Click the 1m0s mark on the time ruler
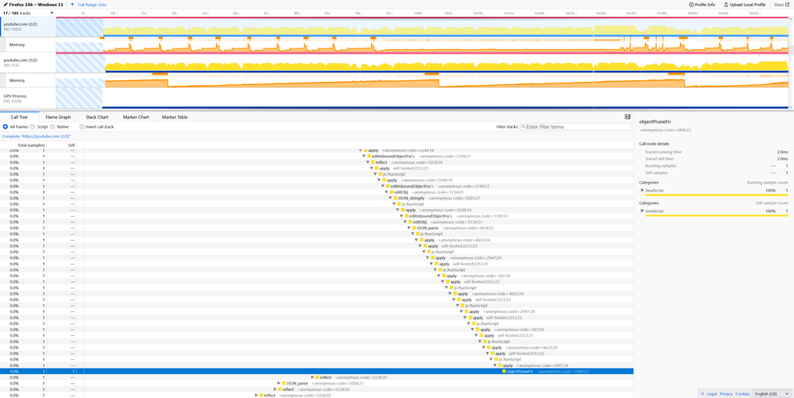The image size is (794, 398). click(417, 13)
